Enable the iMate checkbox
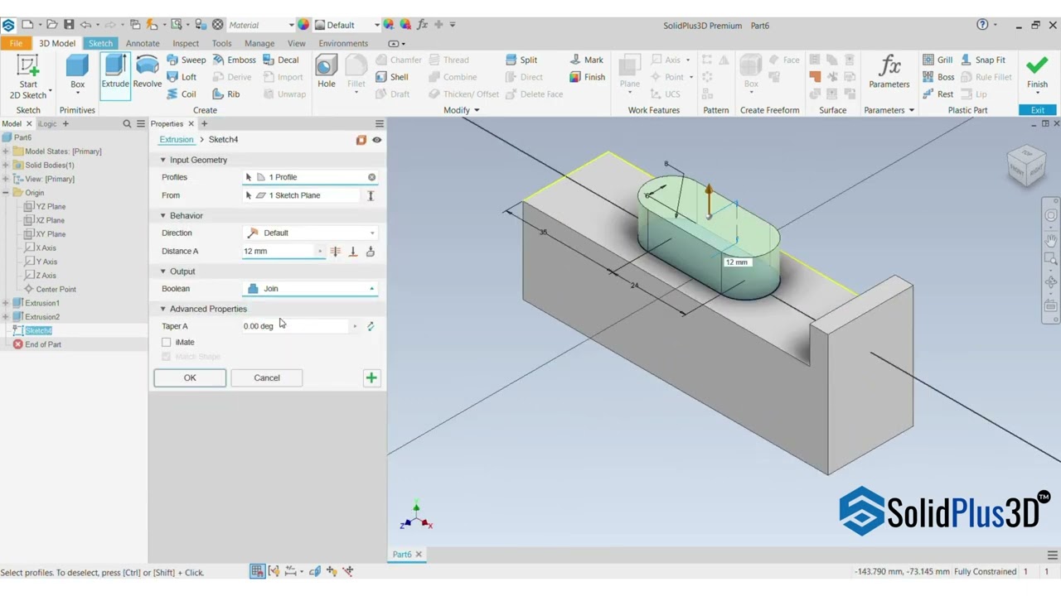 click(x=167, y=342)
